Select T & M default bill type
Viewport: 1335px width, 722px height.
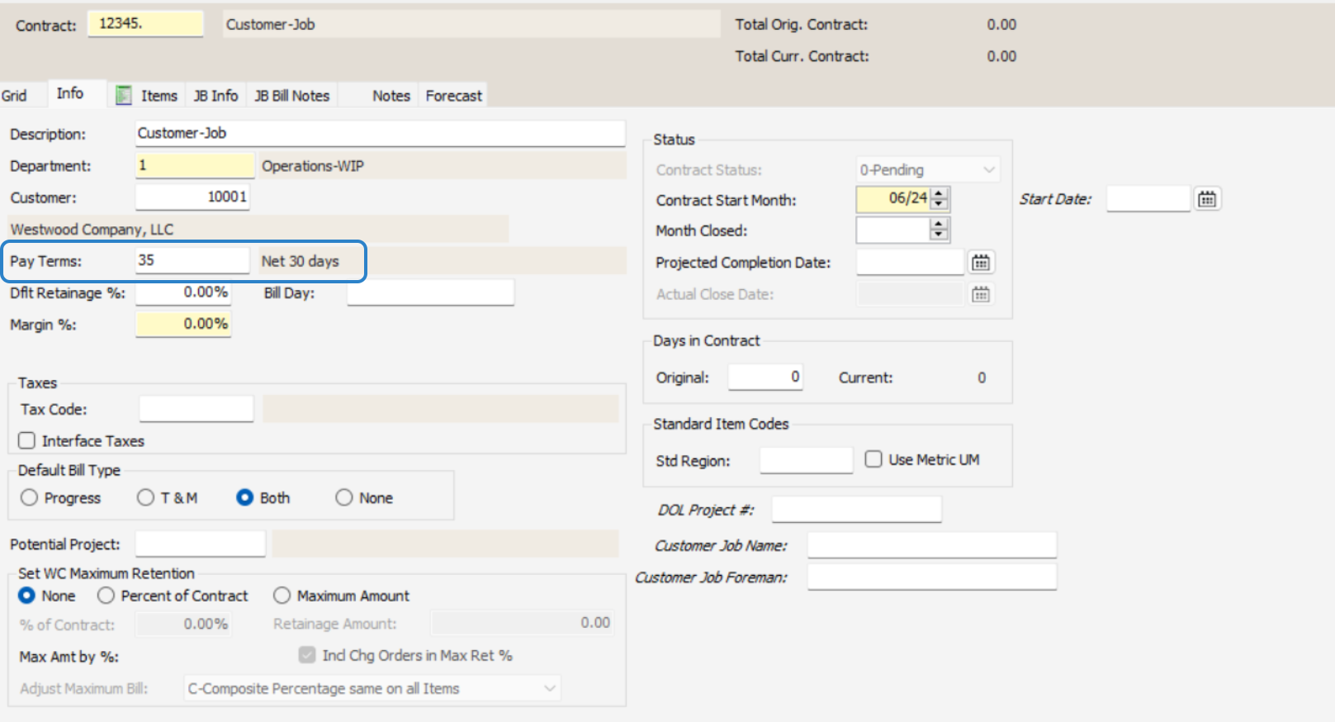coord(146,497)
